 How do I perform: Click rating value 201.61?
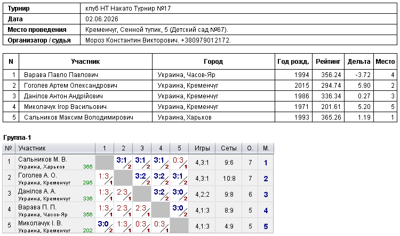(331, 107)
